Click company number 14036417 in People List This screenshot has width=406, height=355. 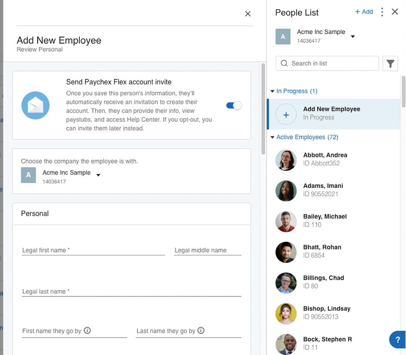pyautogui.click(x=309, y=41)
